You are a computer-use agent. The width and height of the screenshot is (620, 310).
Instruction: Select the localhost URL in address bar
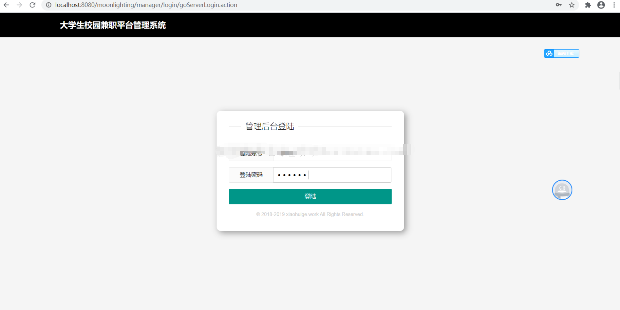[x=146, y=5]
